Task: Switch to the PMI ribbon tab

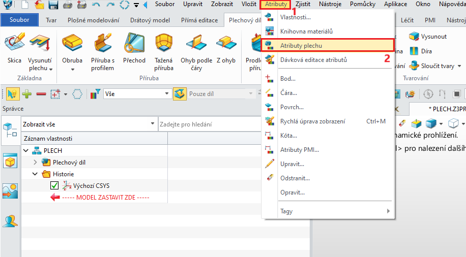Action: pos(430,20)
